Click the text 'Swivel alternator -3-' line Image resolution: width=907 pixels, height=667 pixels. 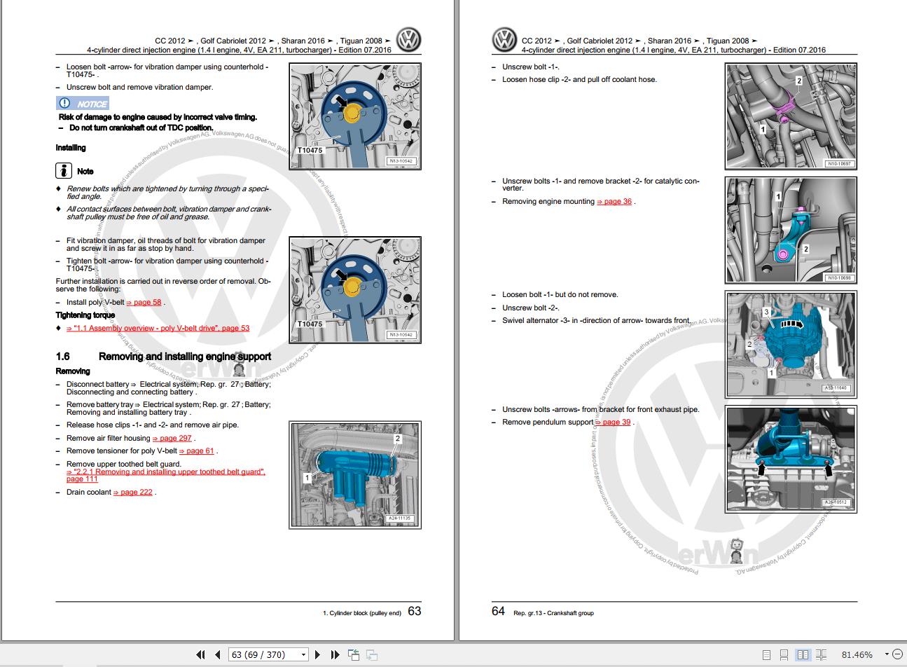597,320
